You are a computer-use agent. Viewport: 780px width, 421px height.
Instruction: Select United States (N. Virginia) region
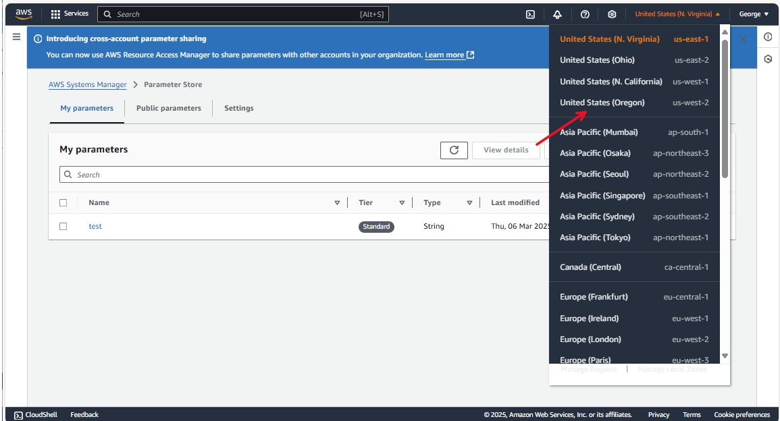pos(634,39)
